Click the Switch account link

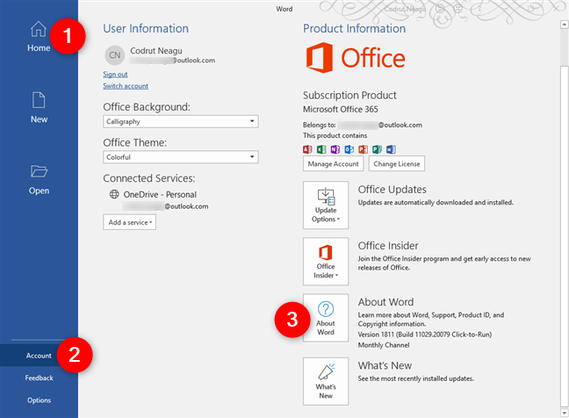pyautogui.click(x=126, y=86)
